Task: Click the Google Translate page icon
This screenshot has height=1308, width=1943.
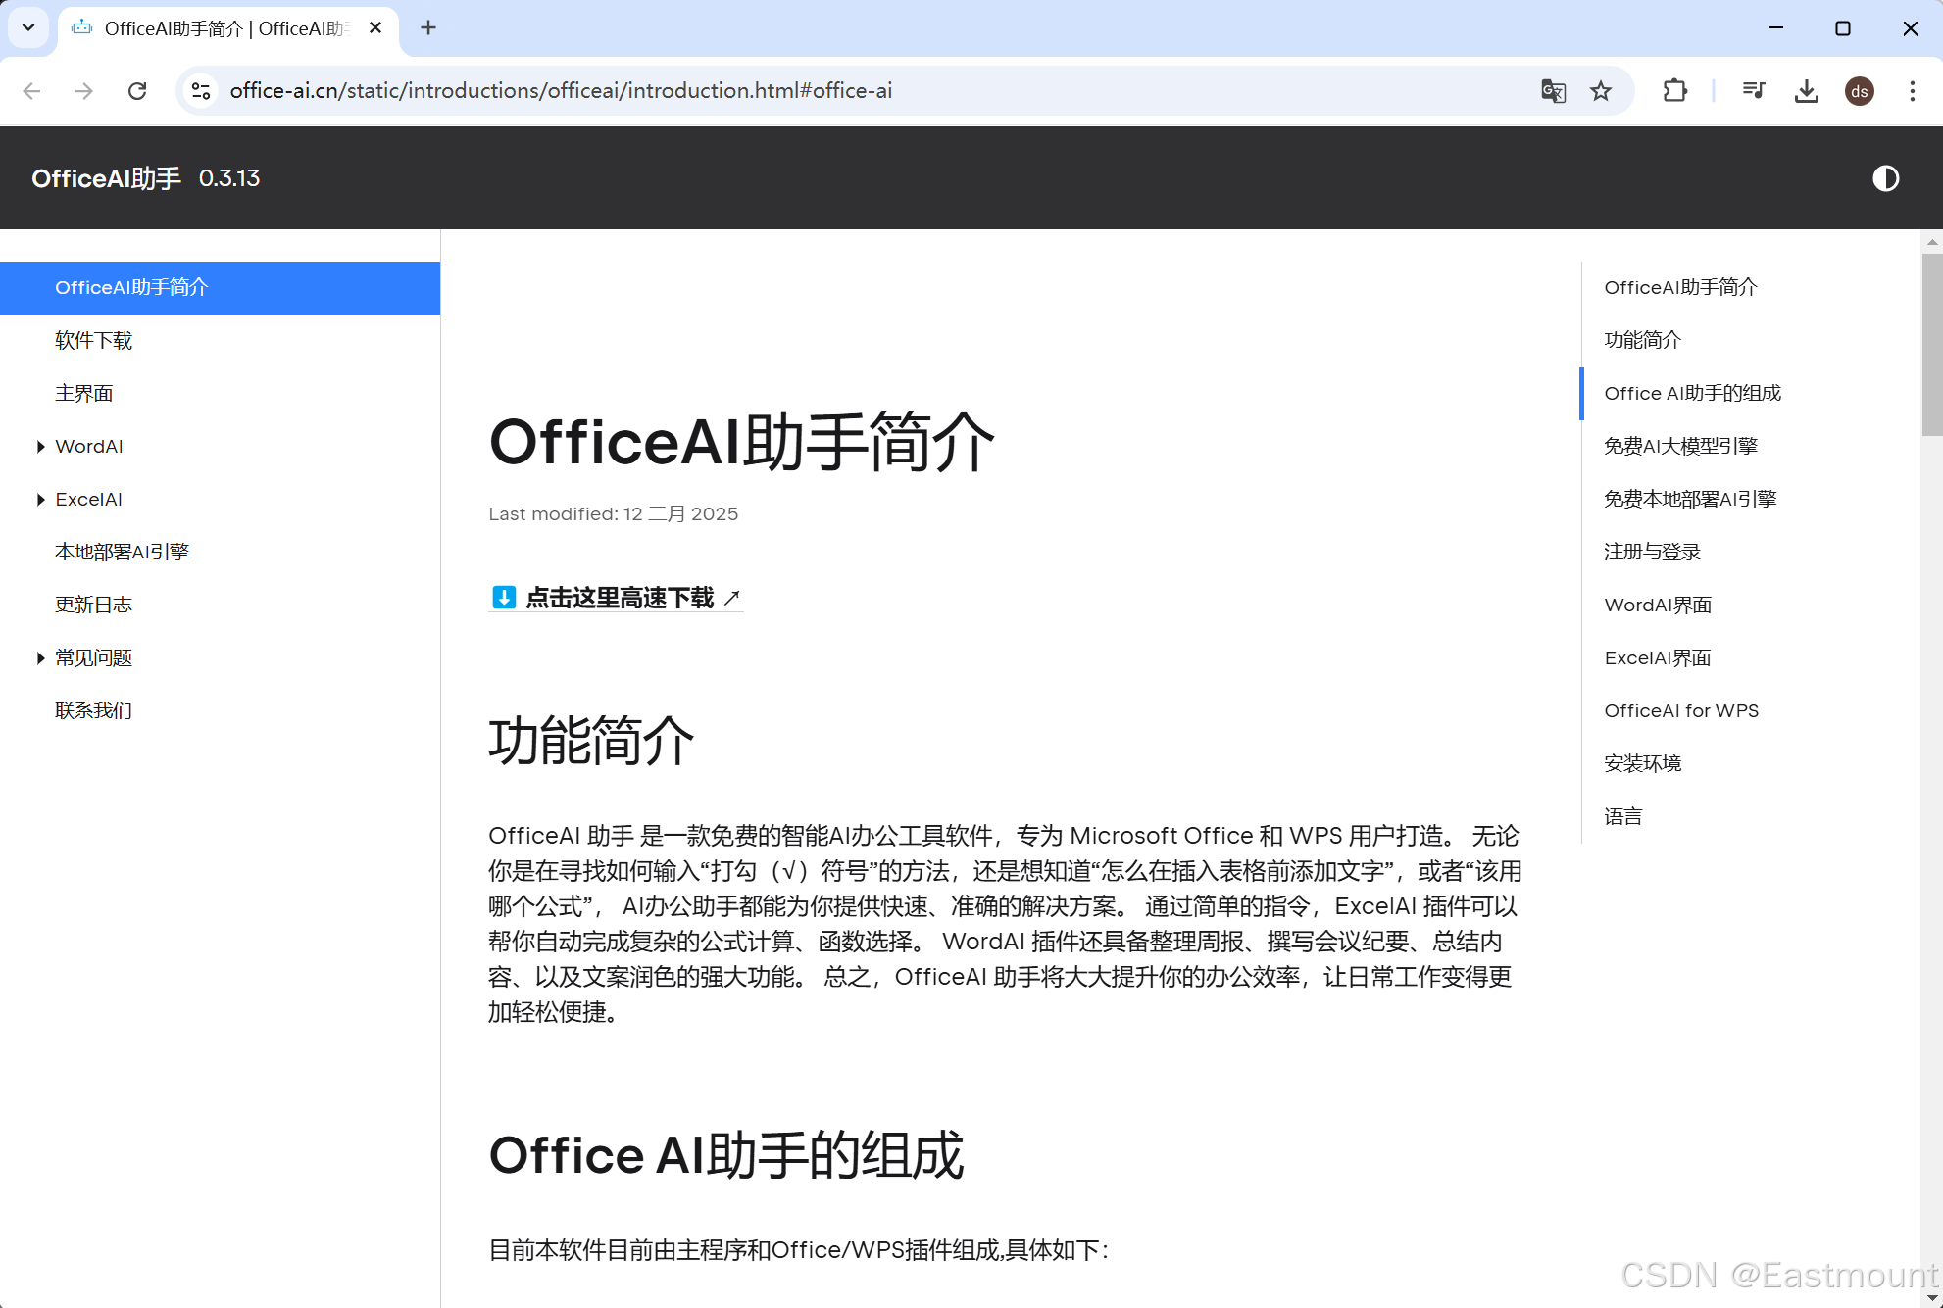Action: click(1553, 91)
